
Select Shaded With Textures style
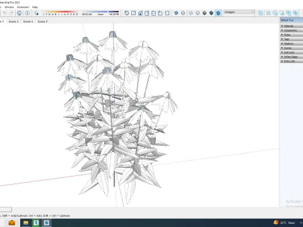click(211, 13)
